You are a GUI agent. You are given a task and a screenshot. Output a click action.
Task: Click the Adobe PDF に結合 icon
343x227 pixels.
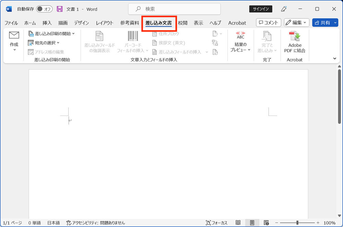point(294,36)
